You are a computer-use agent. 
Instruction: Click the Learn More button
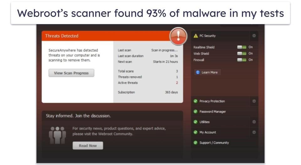[208, 72]
